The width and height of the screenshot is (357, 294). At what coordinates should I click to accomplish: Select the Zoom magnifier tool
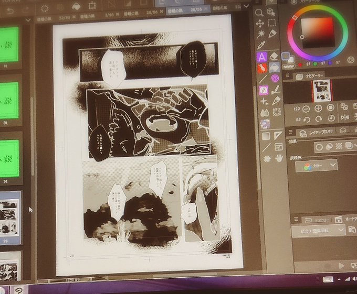(259, 13)
